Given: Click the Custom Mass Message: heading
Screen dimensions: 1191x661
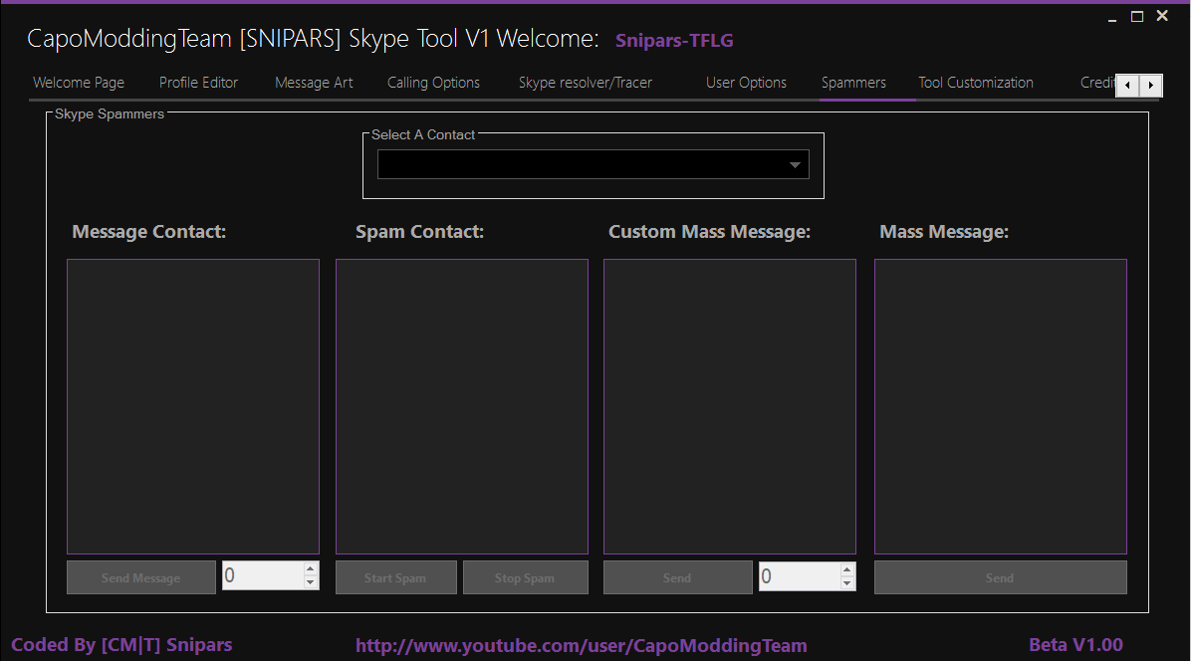Looking at the screenshot, I should [709, 232].
